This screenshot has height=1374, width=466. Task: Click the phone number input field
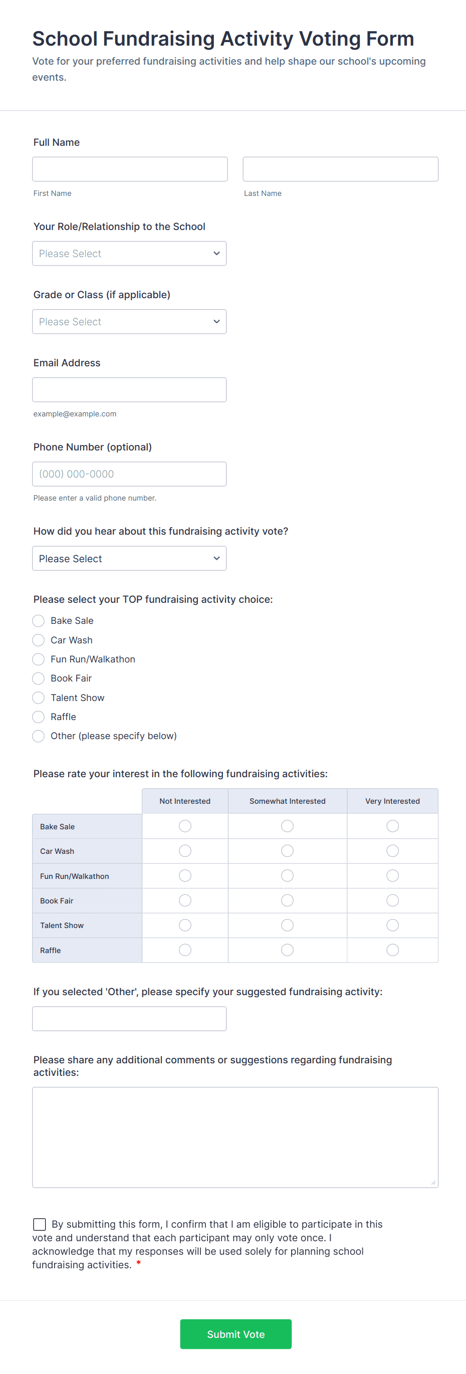coord(129,474)
